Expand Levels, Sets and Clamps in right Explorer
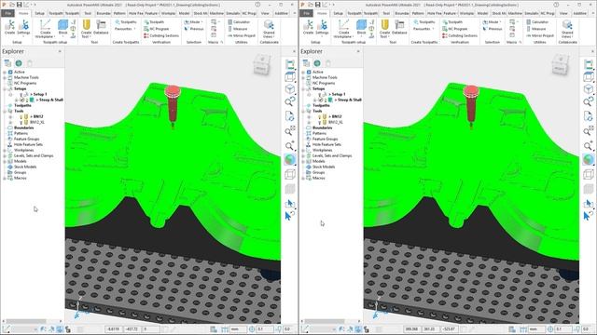Screen dimensions: 597x335 tap(303, 155)
